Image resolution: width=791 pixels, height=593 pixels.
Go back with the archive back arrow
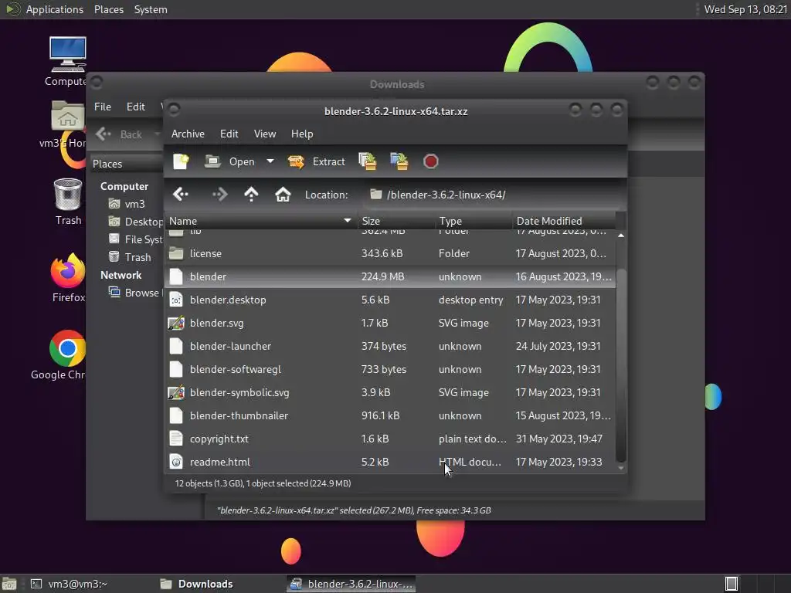coord(181,194)
